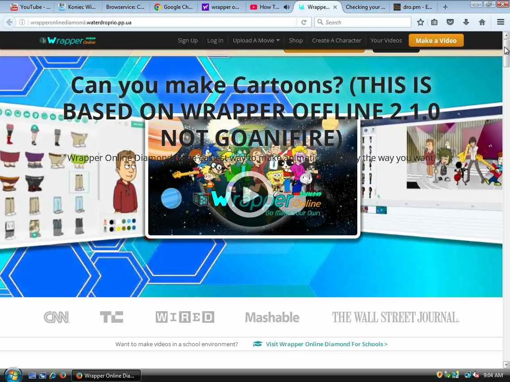Switch to the Browservice tab
Screen dimensions: 510x382
tap(125, 7)
